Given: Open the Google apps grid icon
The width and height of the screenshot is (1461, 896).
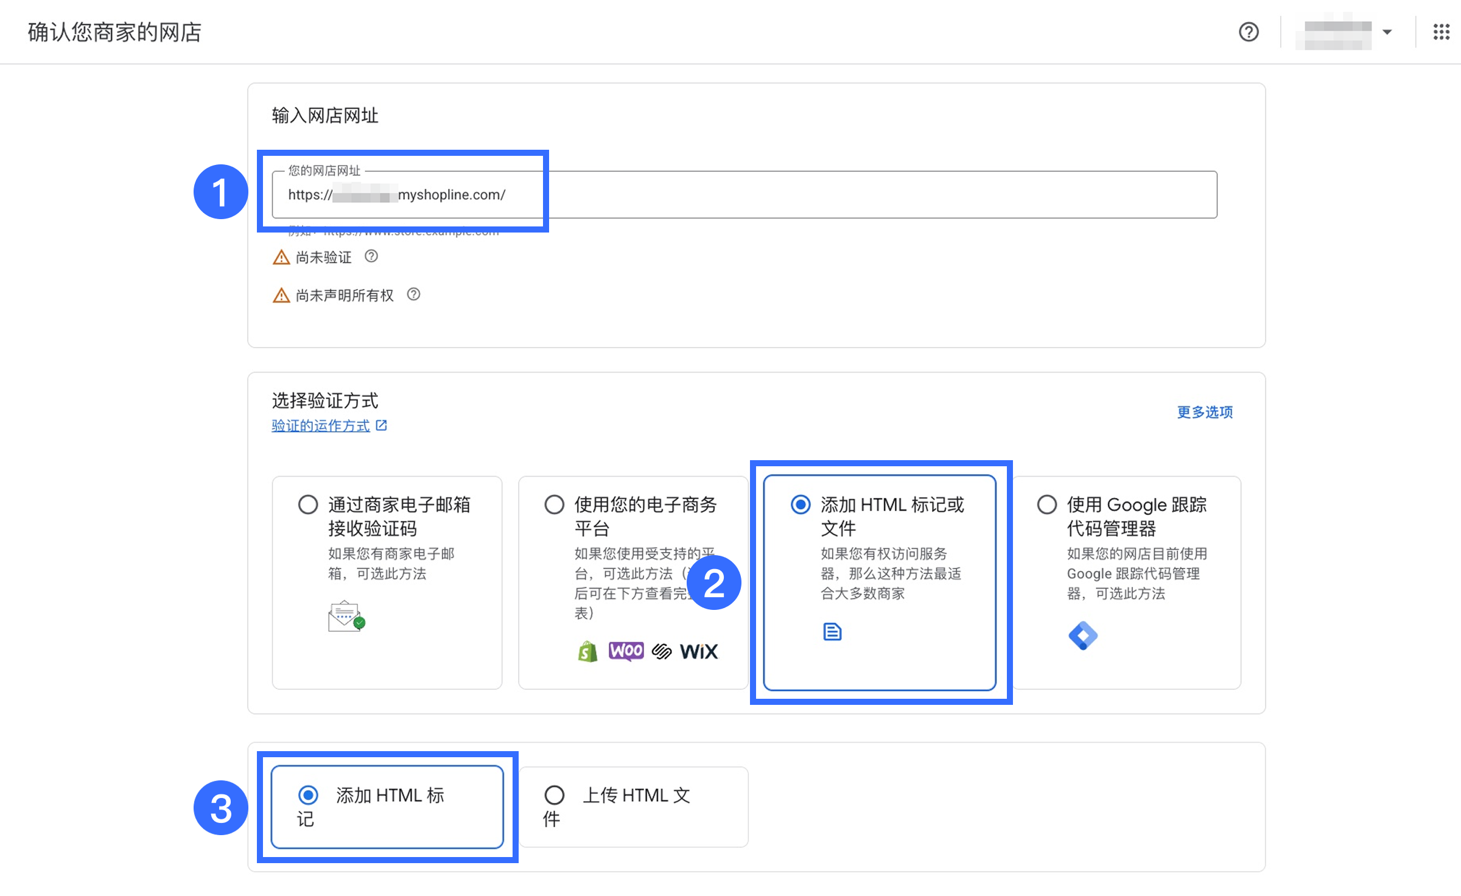Looking at the screenshot, I should point(1441,32).
